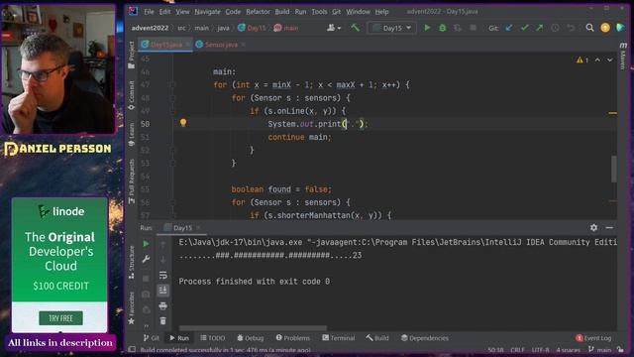
Task: Rollback changes with undo arrow icon
Action: click(571, 28)
